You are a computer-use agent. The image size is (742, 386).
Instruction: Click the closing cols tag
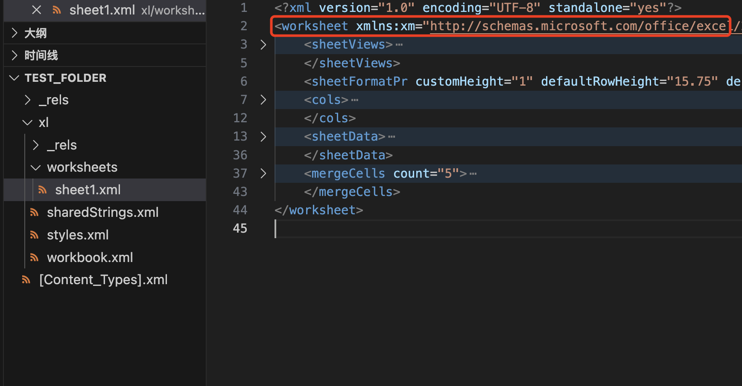click(330, 118)
